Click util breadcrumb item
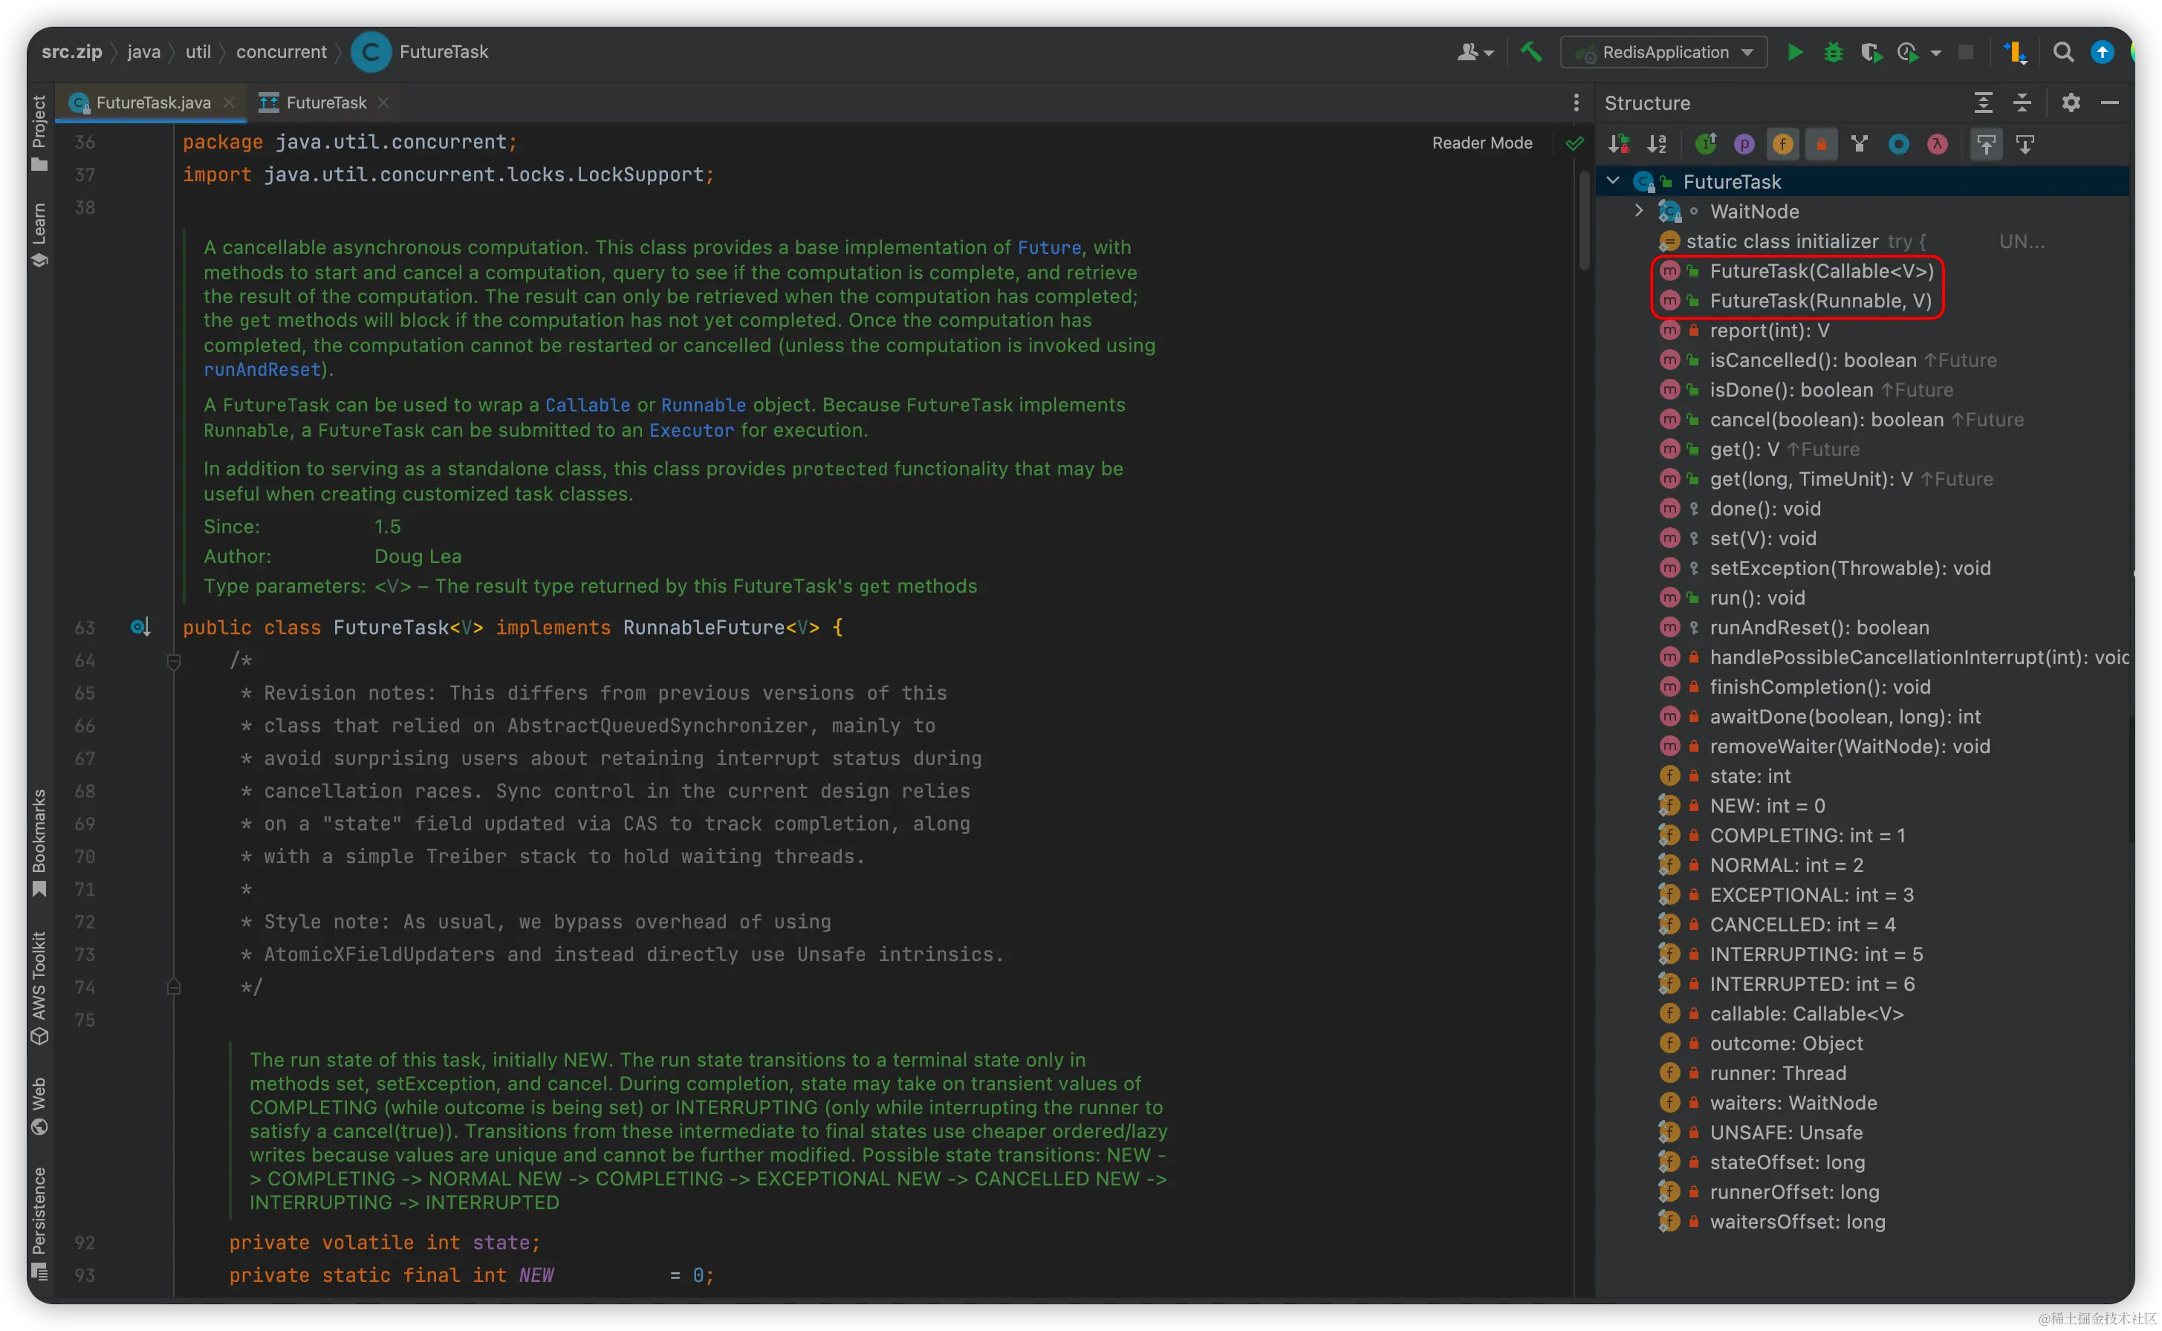This screenshot has height=1331, width=2162. click(x=198, y=52)
